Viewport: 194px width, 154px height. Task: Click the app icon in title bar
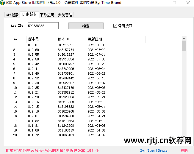(x=2, y=3)
